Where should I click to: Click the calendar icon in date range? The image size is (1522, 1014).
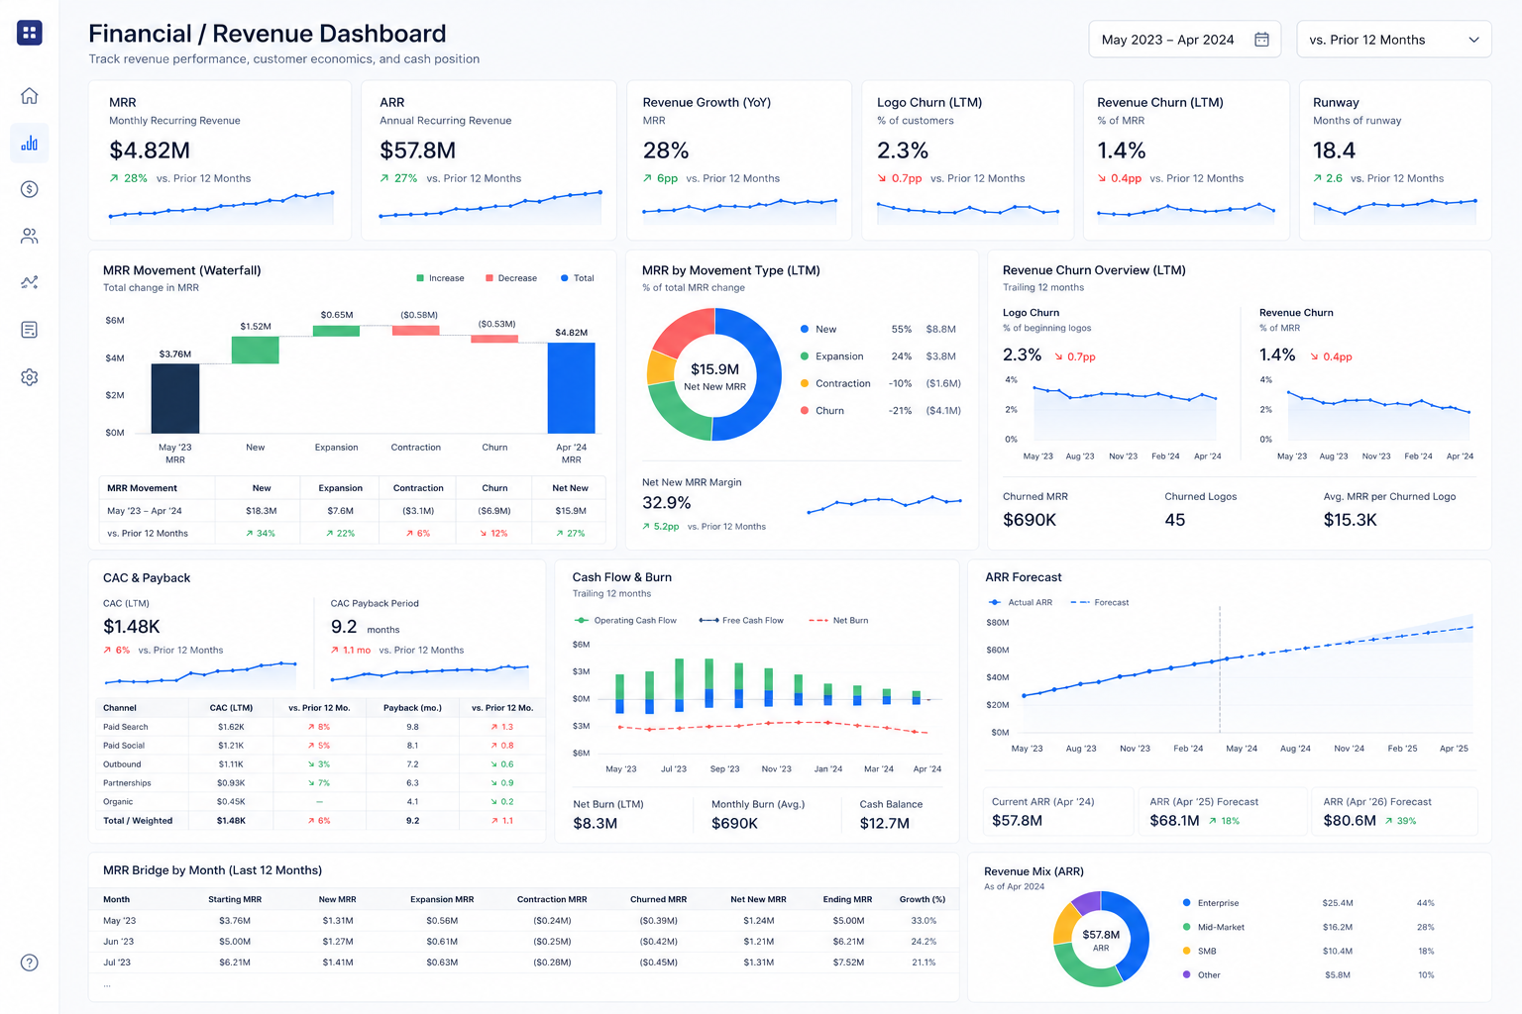pos(1261,40)
